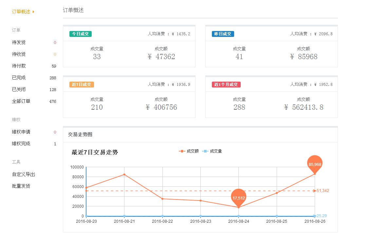Screen dimensions: 371x240
Task: Open 自定义导出 under 工具
Action: click(24, 174)
